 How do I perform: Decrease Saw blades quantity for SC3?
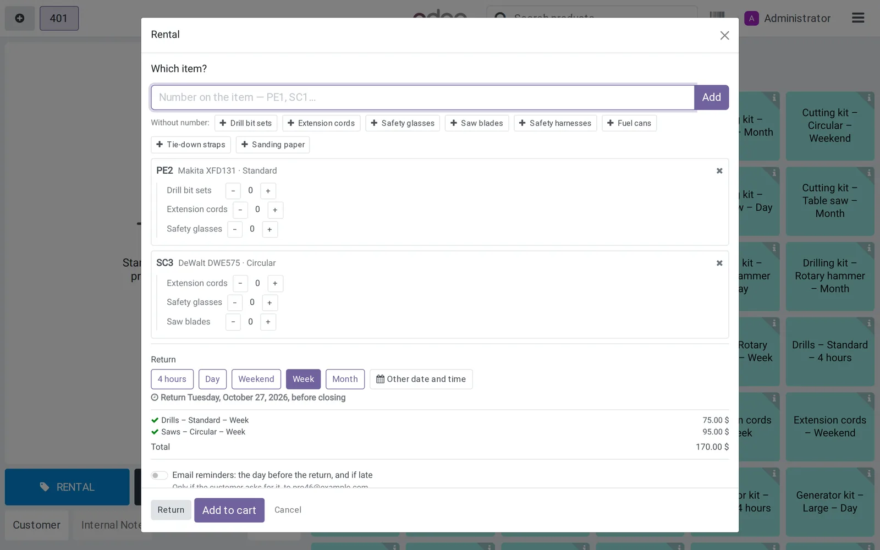click(x=233, y=322)
